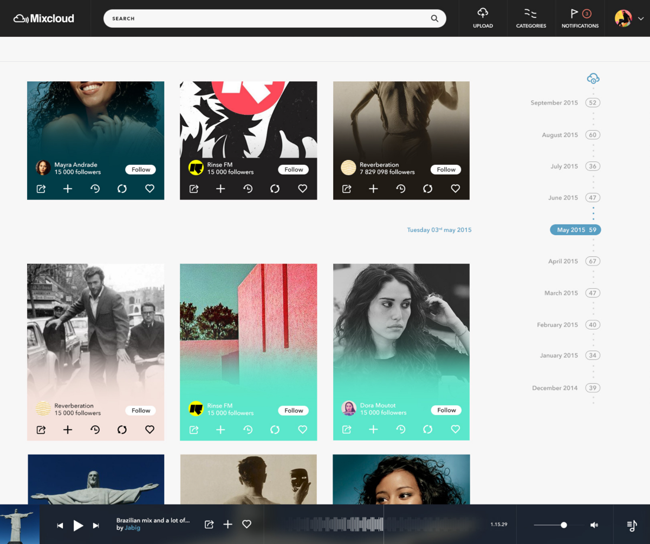The height and width of the screenshot is (544, 650).
Task: Open the Jabig artist link
Action: tap(133, 528)
